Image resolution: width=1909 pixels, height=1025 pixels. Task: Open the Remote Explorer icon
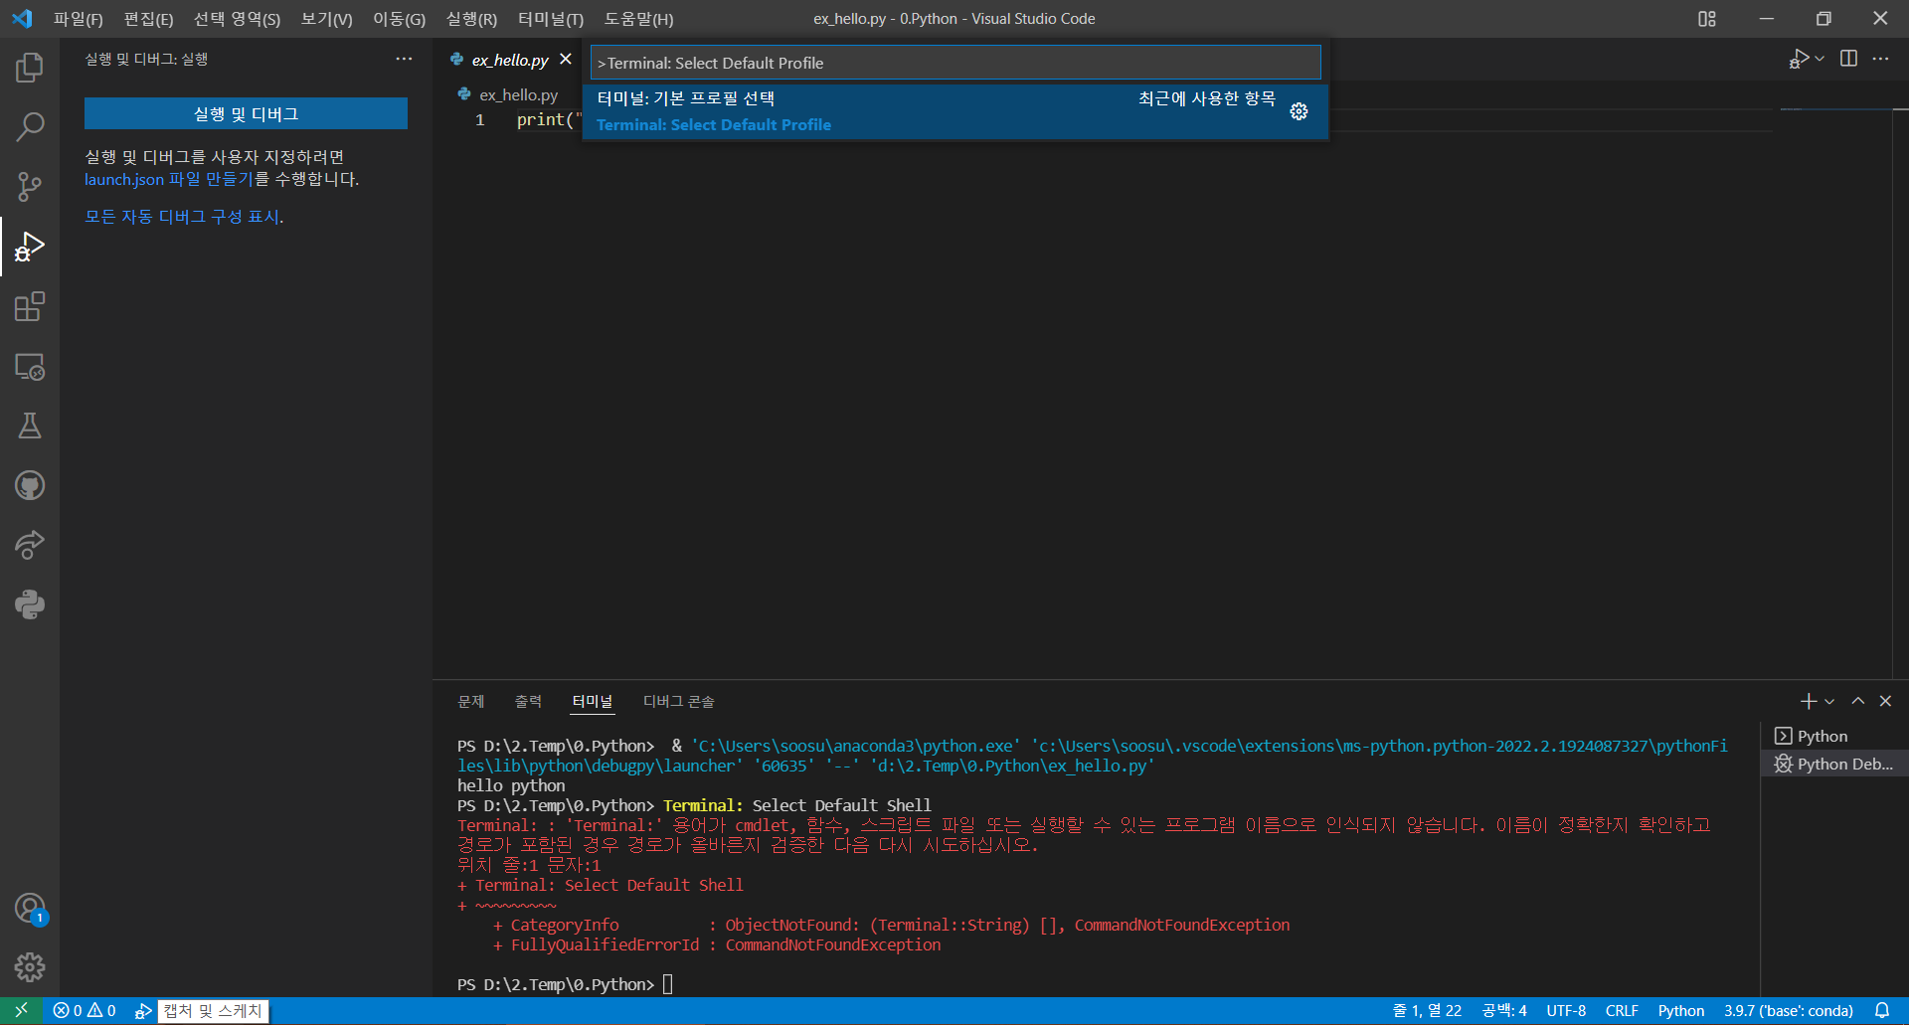30,366
